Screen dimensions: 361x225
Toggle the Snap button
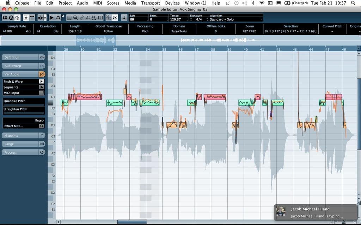115,18
